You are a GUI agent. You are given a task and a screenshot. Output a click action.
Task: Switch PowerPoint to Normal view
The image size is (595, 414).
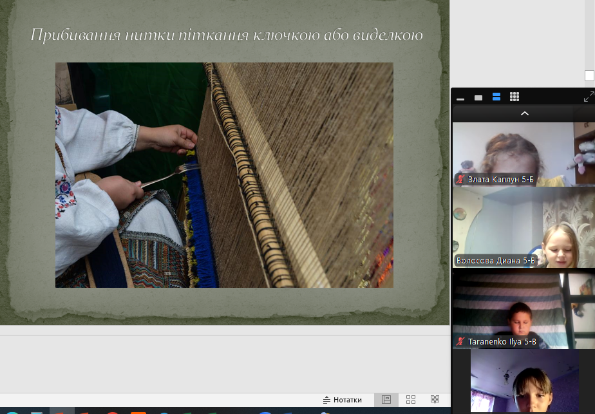click(x=386, y=400)
